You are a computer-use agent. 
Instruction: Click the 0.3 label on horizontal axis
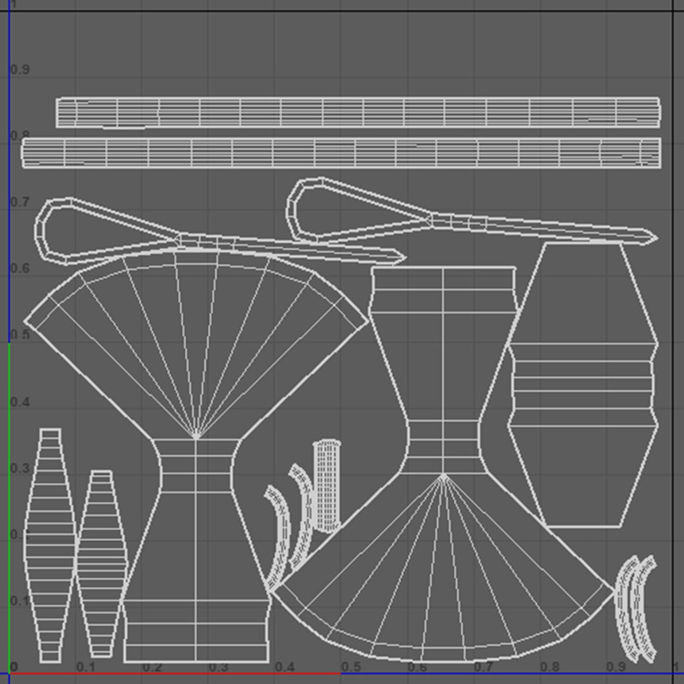tap(218, 667)
